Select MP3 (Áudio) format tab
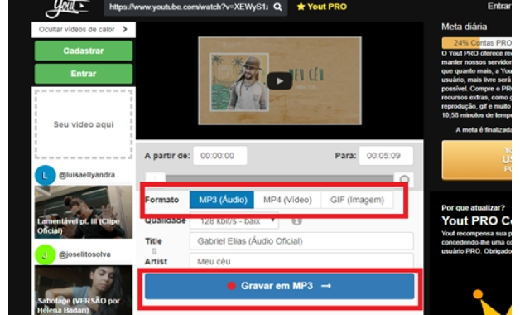 [x=222, y=200]
